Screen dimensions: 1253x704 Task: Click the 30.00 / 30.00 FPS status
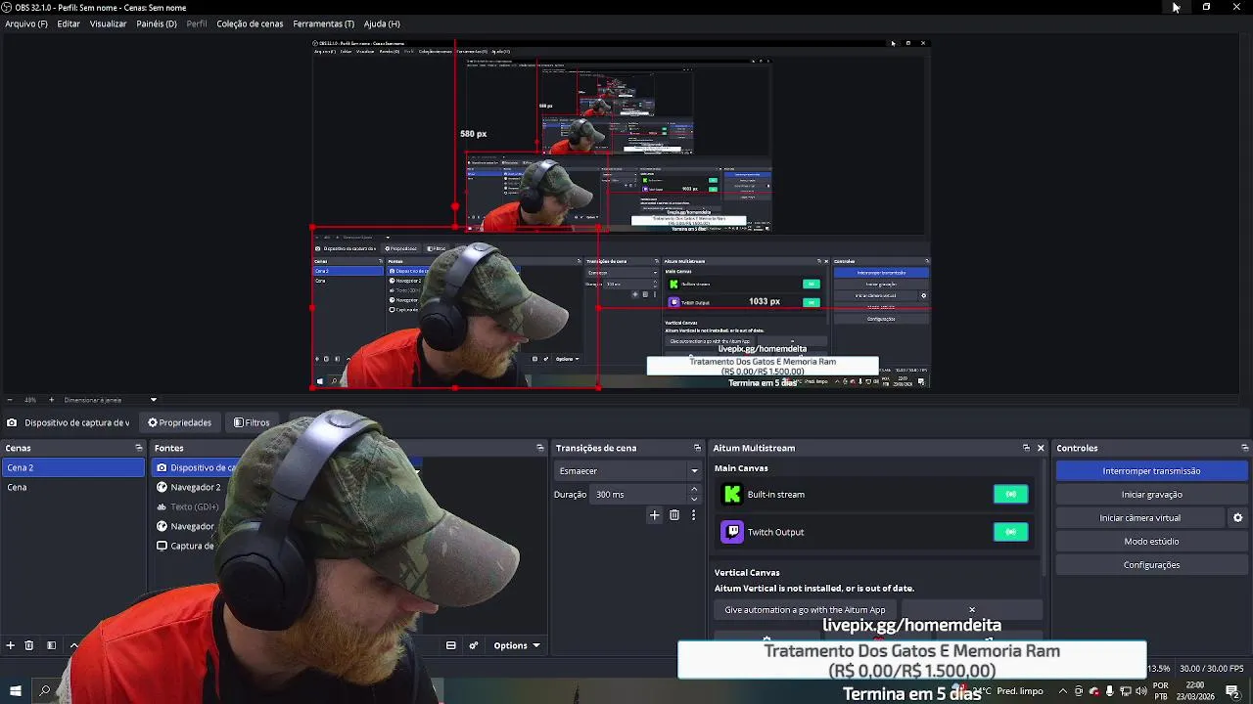(1212, 669)
